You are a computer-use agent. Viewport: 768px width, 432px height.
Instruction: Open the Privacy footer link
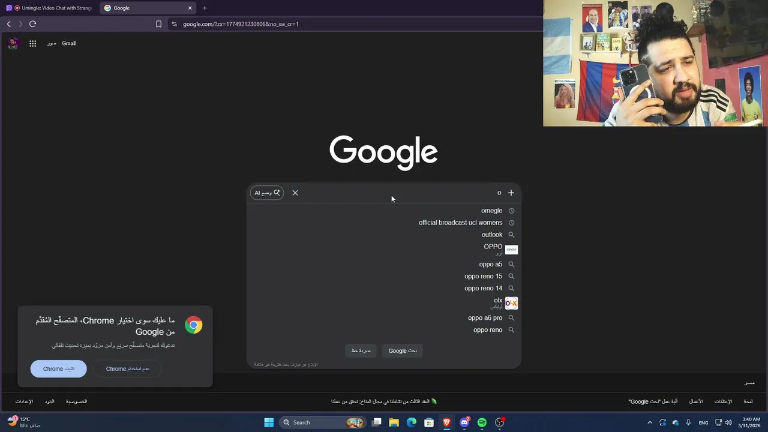(x=76, y=401)
